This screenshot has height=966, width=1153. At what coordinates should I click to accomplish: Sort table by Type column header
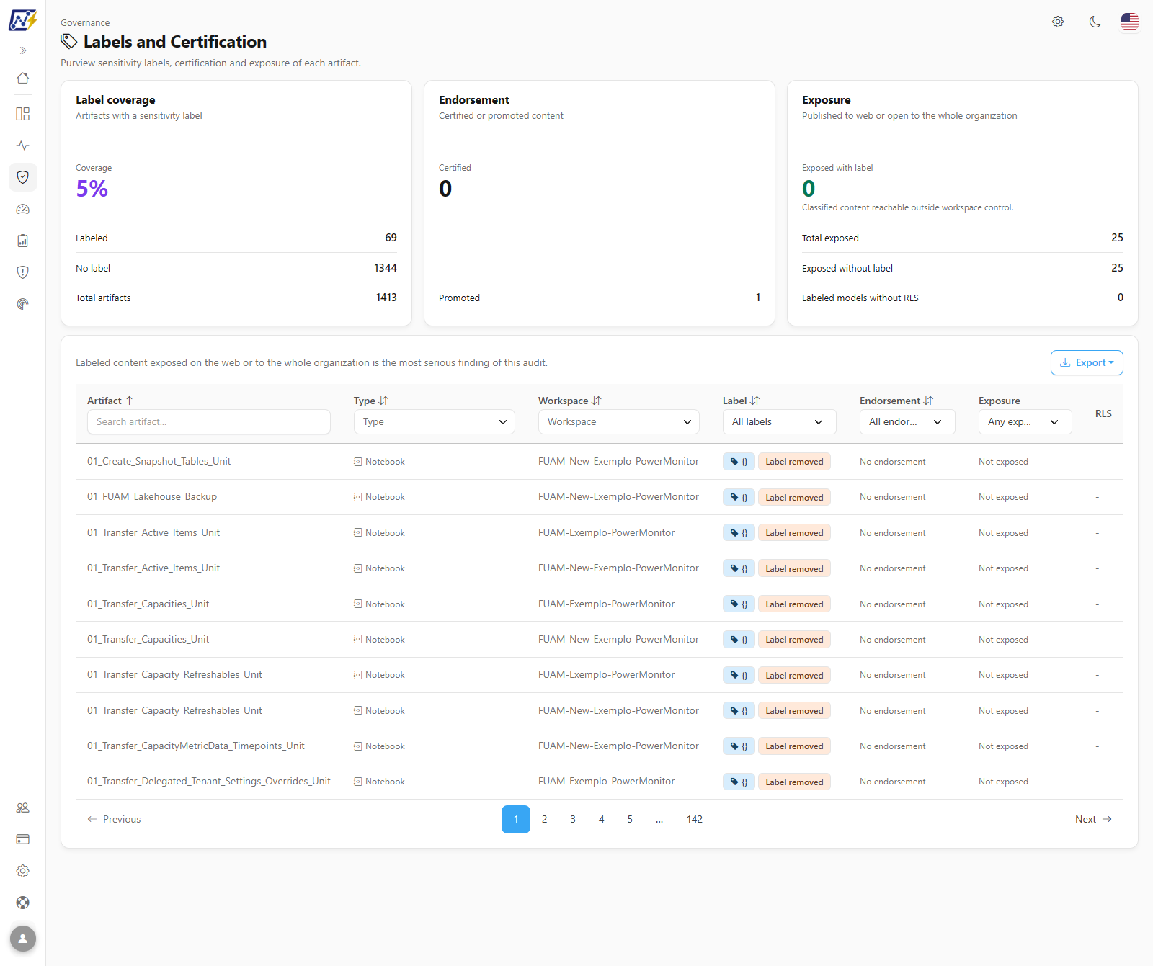pos(371,401)
